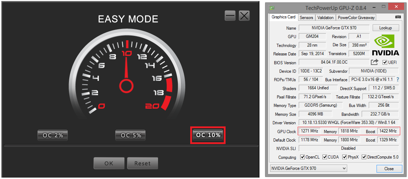Image resolution: width=408 pixels, height=179 pixels.
Task: Click the overclock gauge needle hub
Action: point(126,85)
